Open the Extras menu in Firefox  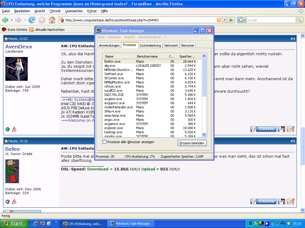92,11
